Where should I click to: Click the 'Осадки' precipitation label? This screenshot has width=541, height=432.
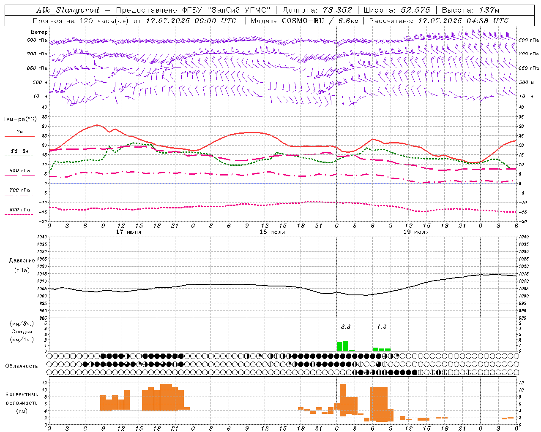pos(22,332)
